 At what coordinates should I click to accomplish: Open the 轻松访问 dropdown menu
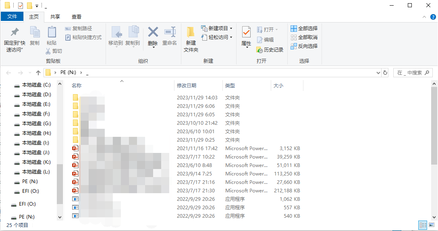click(231, 37)
